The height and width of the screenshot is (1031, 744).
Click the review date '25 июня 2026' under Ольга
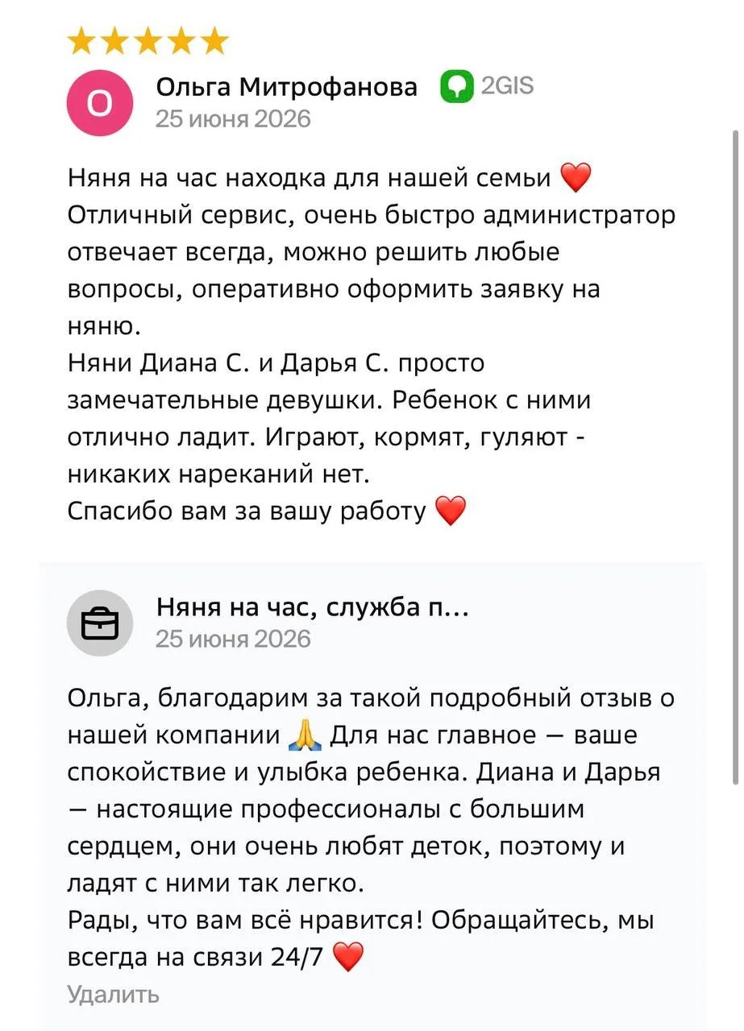(233, 119)
